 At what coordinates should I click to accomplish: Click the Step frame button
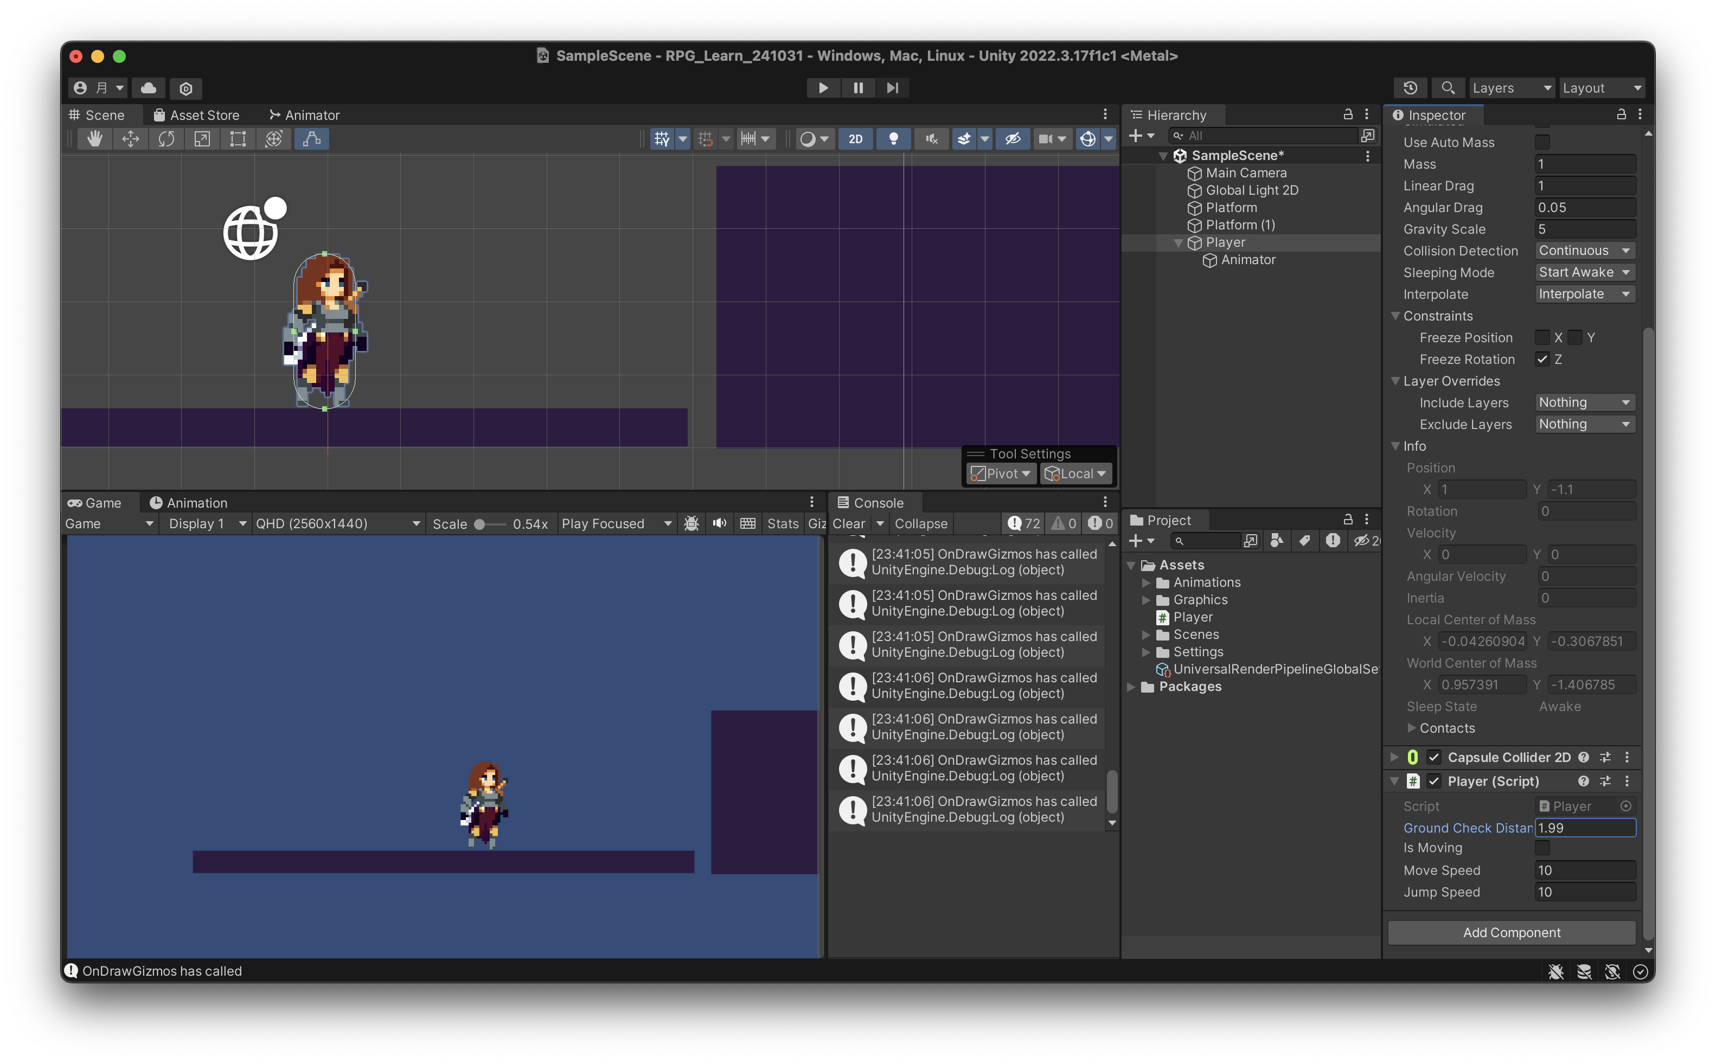[892, 88]
